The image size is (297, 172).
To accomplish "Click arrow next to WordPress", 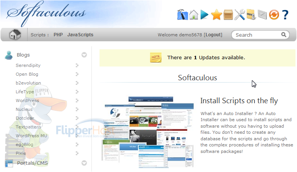I will coord(77,101).
